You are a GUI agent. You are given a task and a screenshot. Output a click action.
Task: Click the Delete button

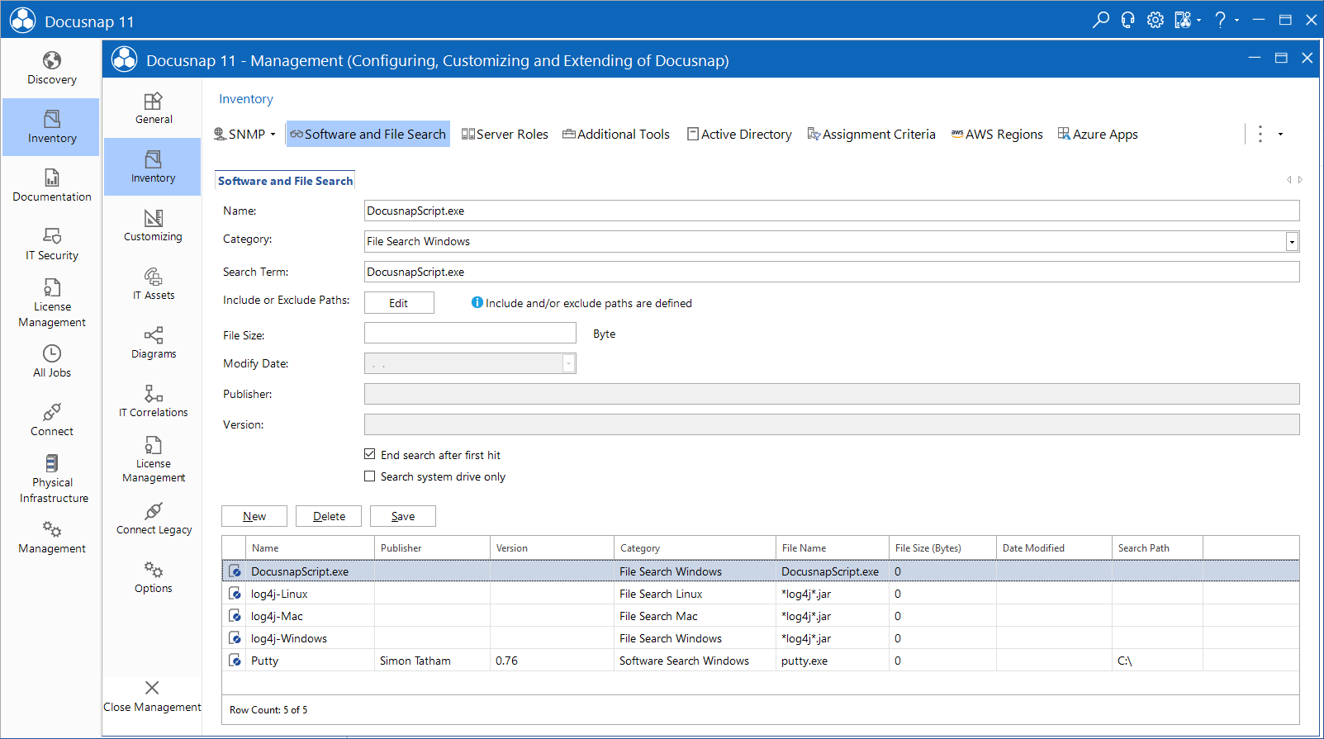[329, 516]
